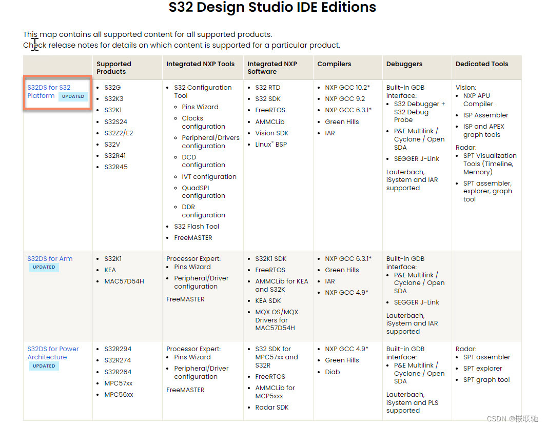Select the S32K3 product entry
The width and height of the screenshot is (546, 427).
click(x=114, y=99)
